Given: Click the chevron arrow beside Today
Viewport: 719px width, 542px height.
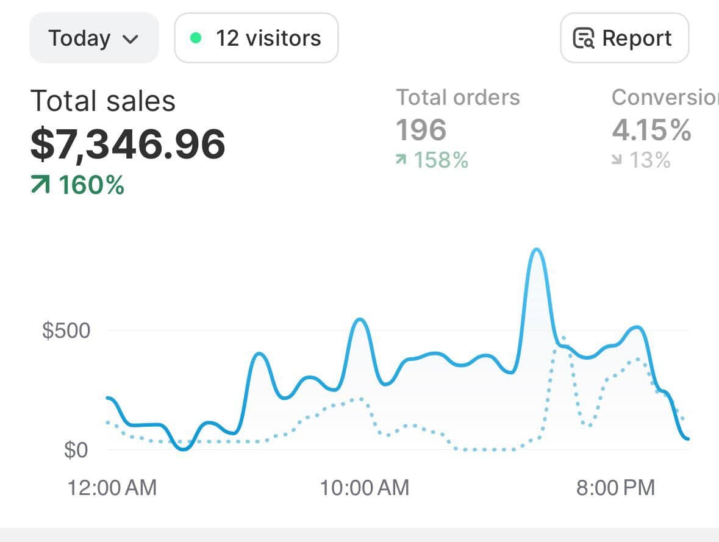Looking at the screenshot, I should [131, 40].
